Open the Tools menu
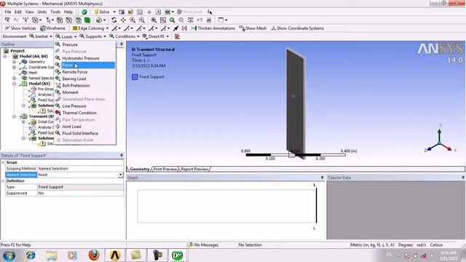The image size is (466, 262). coord(55,12)
